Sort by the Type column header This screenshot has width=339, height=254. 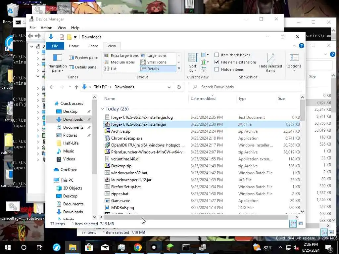[242, 99]
